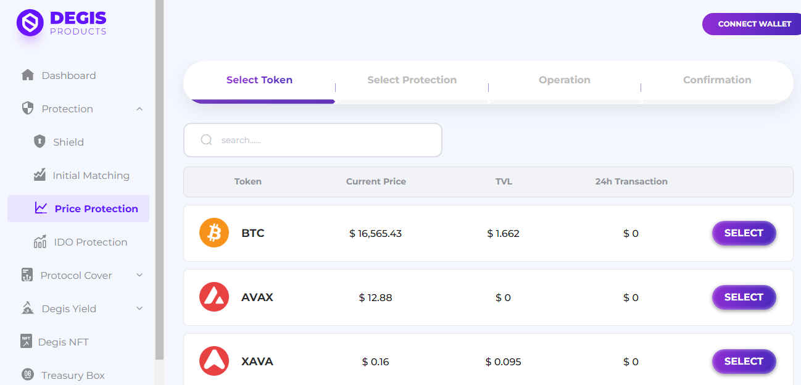Click the Initial Matching chart icon
This screenshot has width=801, height=385.
39,175
